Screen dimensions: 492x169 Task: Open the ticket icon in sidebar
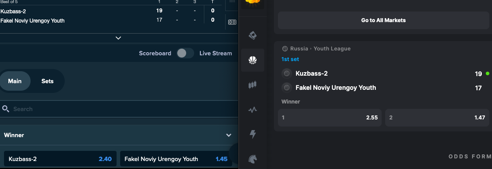253,35
